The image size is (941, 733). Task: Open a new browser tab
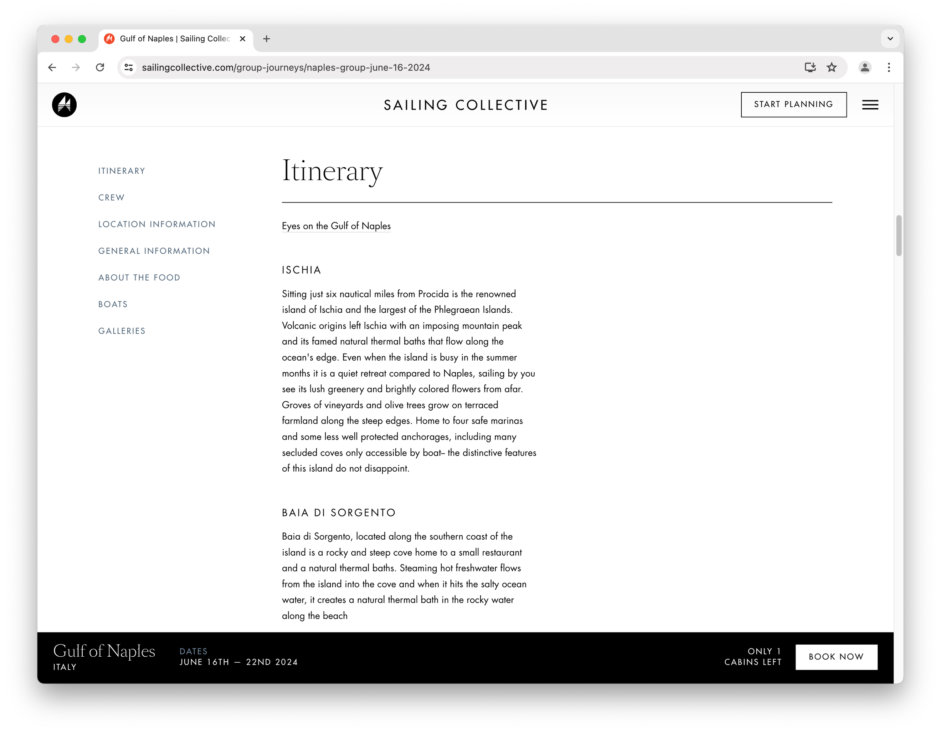coord(267,39)
